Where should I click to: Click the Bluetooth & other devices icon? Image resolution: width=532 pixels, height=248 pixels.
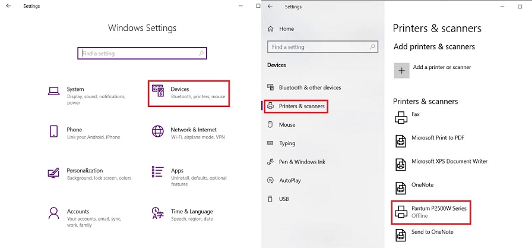coord(270,87)
